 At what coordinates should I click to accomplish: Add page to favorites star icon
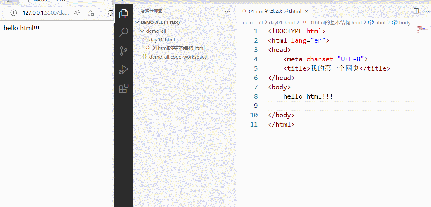point(91,13)
